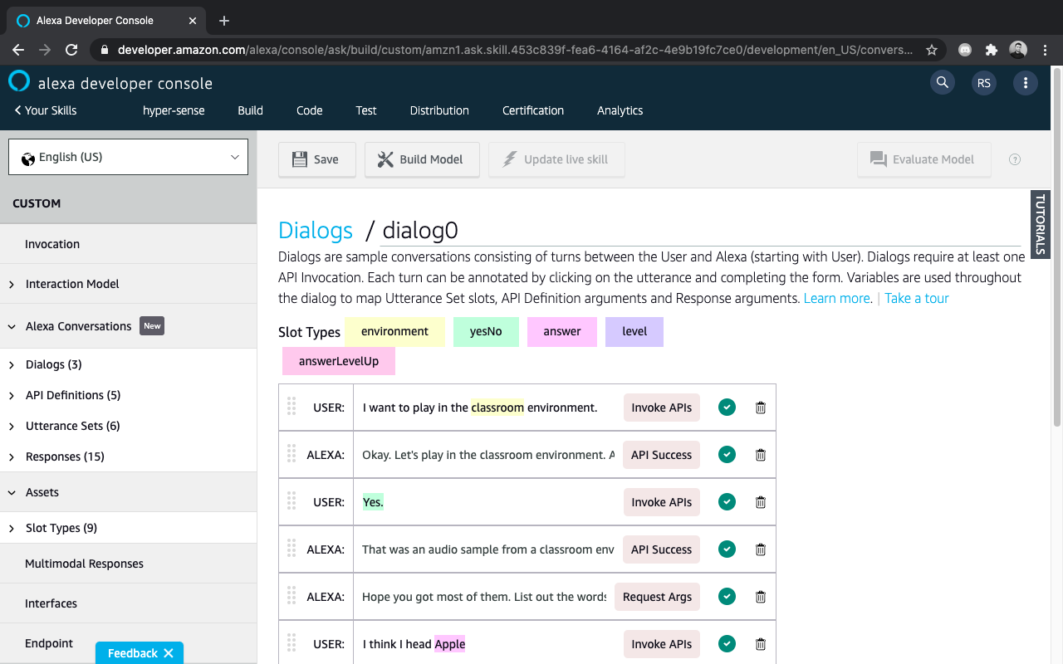This screenshot has height=664, width=1063.
Task: Open the English (US) language dropdown
Action: (x=128, y=157)
